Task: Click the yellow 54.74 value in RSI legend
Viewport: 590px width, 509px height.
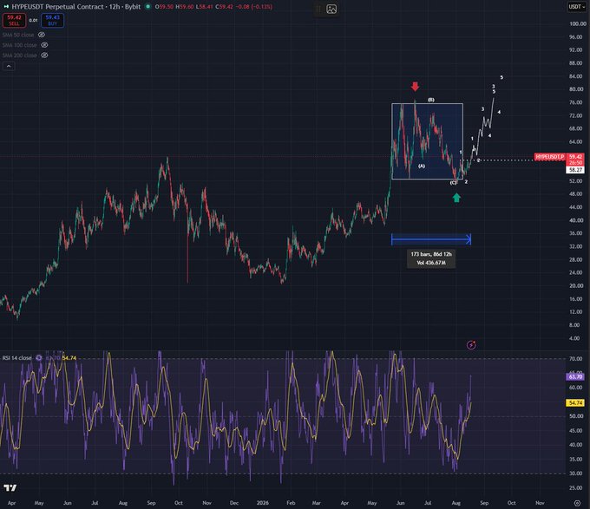Action: (69, 358)
